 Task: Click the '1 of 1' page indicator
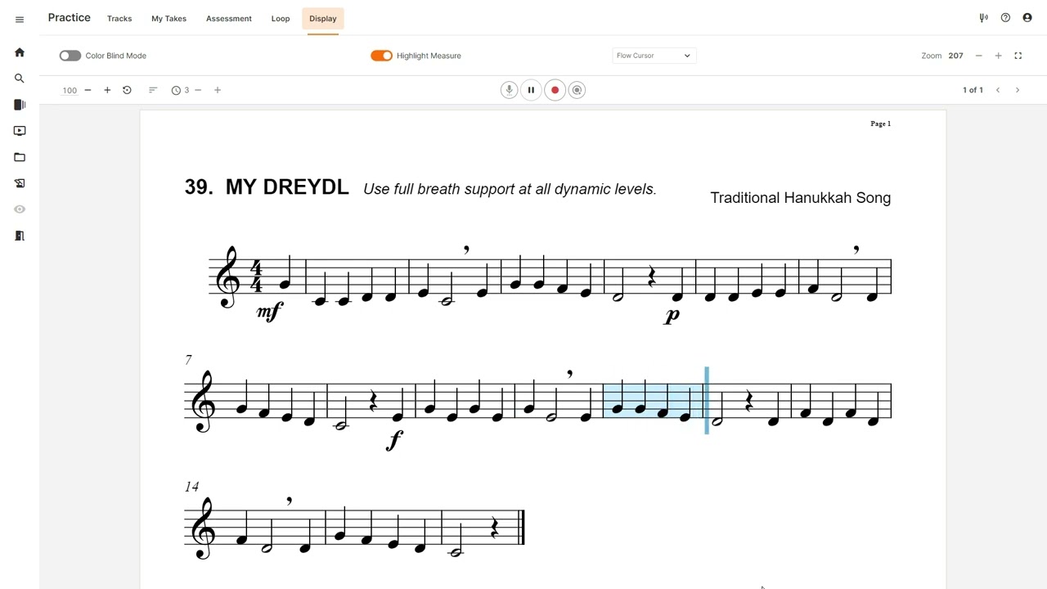[973, 90]
